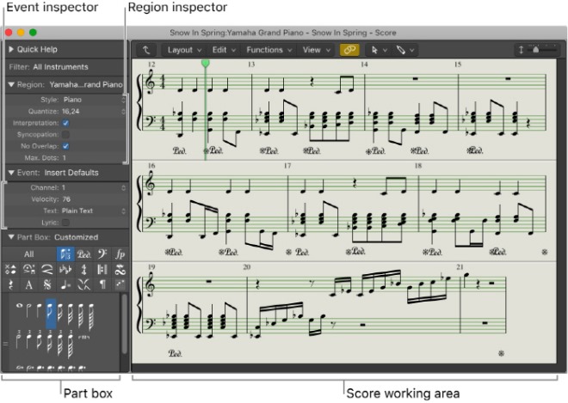
Task: Show All symbols in Part Box
Action: point(29,254)
